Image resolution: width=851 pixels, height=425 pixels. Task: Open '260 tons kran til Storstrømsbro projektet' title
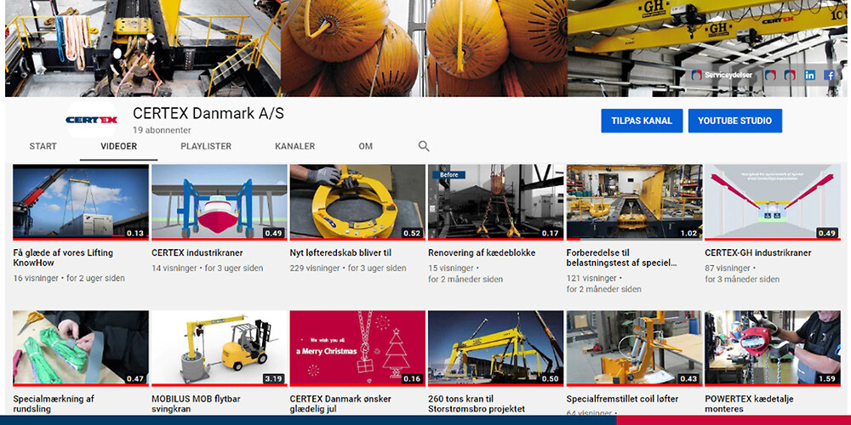(x=477, y=404)
